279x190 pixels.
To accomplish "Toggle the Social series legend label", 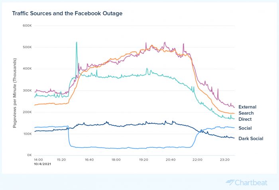I will (x=244, y=128).
